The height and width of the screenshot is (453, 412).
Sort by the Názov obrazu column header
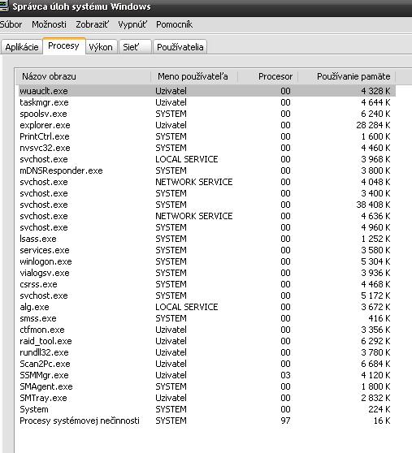(83, 76)
